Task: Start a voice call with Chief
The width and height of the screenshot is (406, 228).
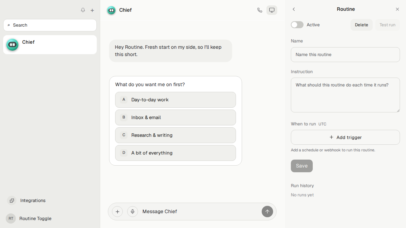Action: point(260,10)
